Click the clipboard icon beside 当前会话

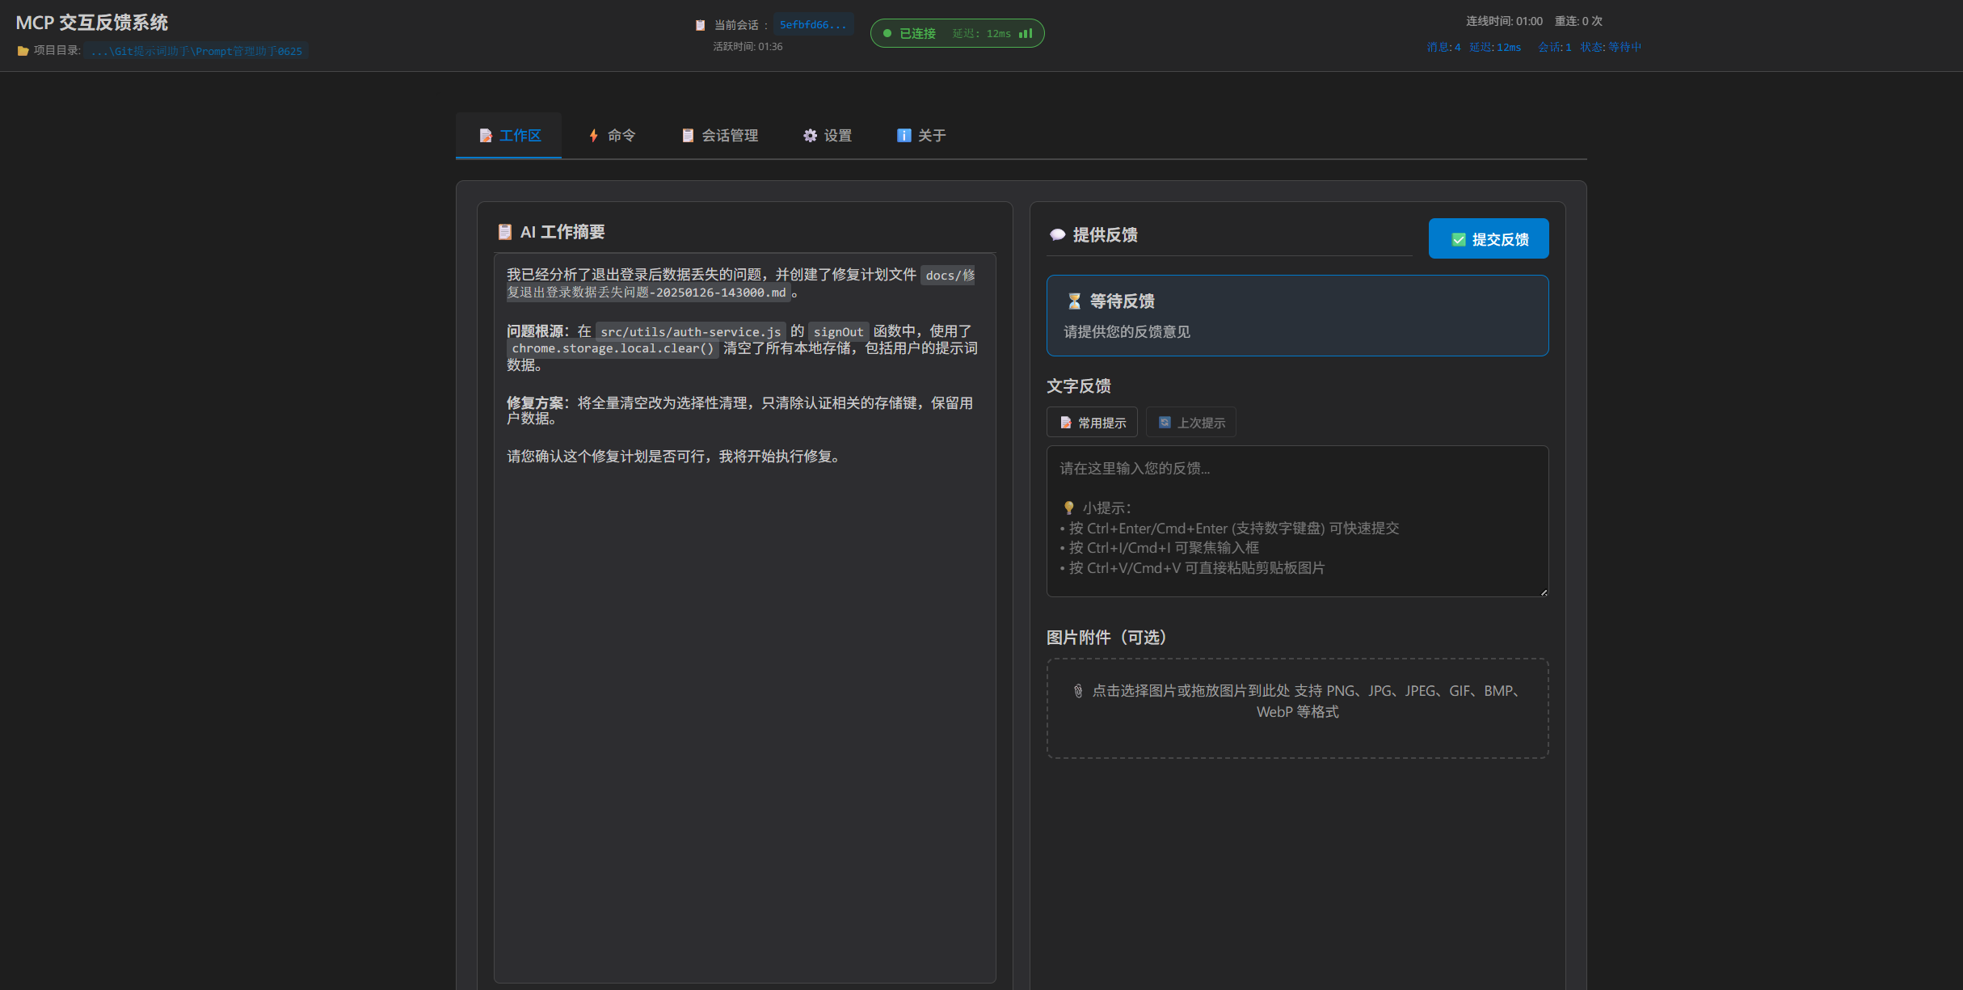click(x=701, y=25)
